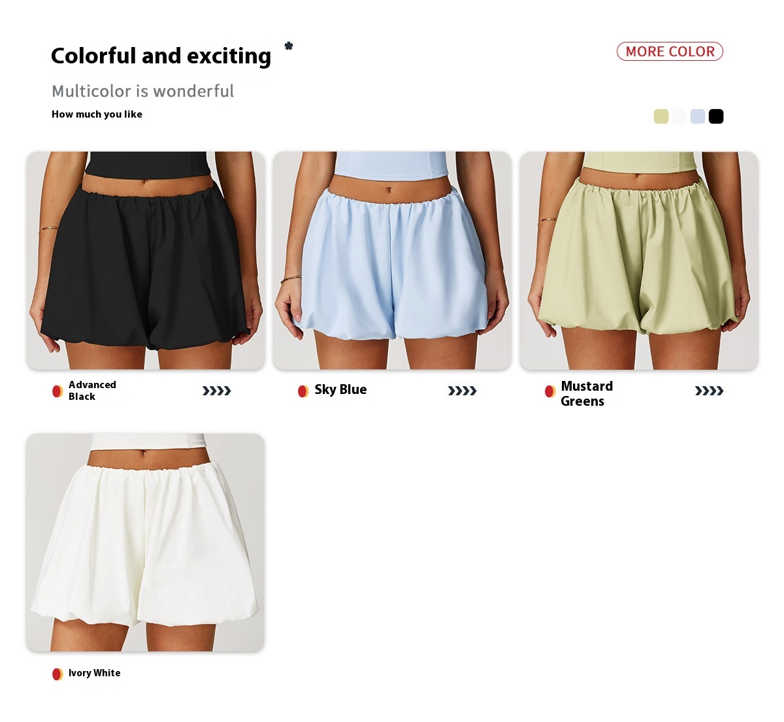Click the arrows beside Mustard Greens

710,391
